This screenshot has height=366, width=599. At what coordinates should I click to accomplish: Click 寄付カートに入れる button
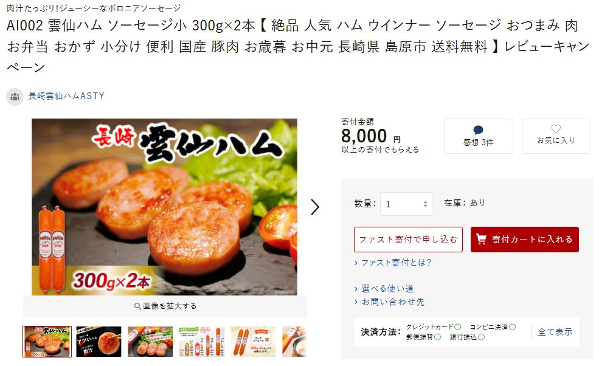pos(525,240)
